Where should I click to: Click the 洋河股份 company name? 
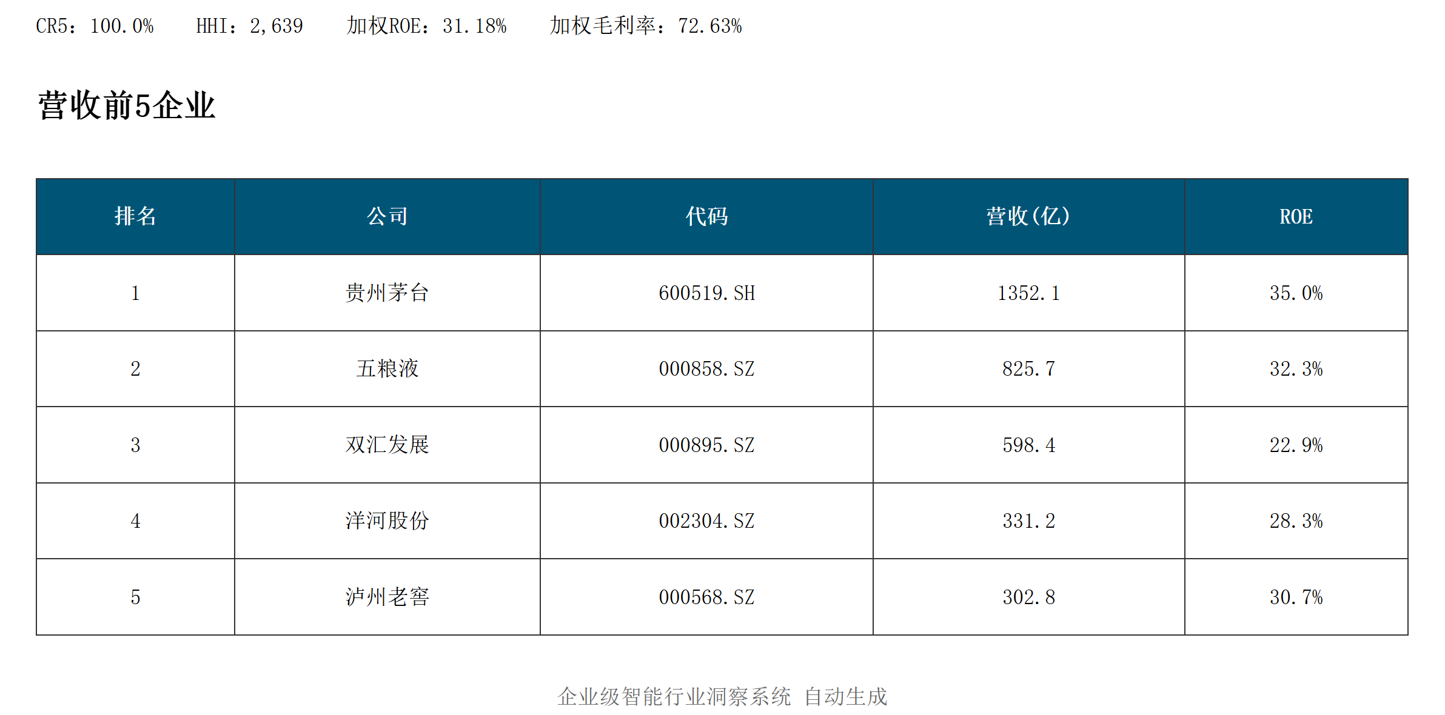tap(387, 520)
